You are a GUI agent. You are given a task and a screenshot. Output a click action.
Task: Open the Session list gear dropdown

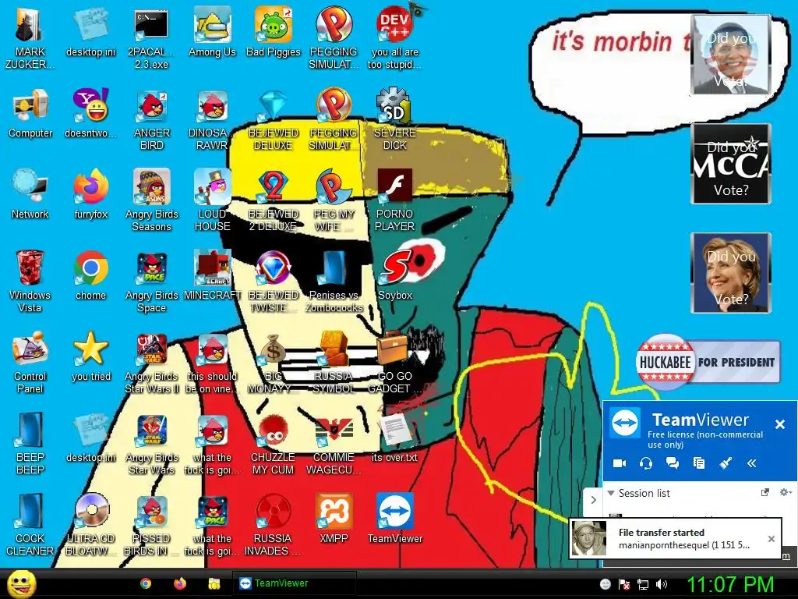coord(786,493)
